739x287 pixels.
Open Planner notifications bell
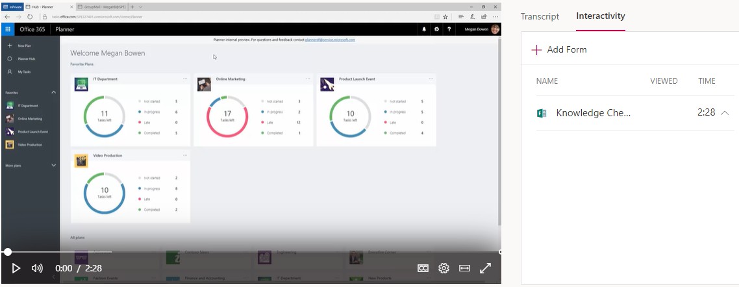(424, 29)
